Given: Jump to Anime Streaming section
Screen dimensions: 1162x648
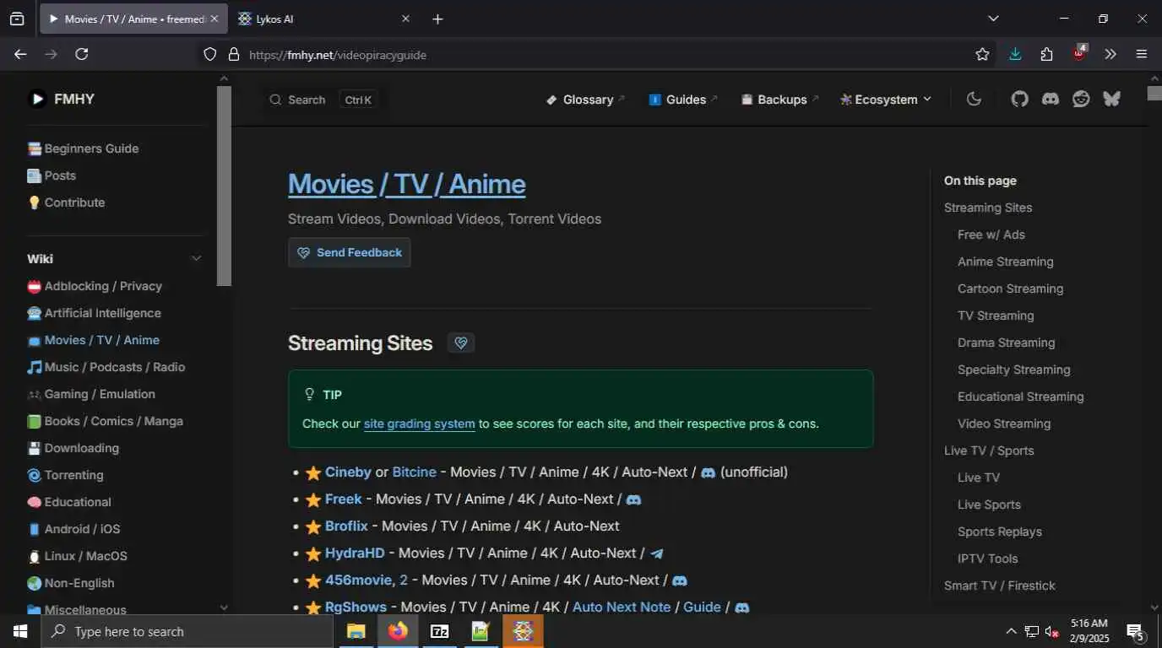Looking at the screenshot, I should point(1005,262).
